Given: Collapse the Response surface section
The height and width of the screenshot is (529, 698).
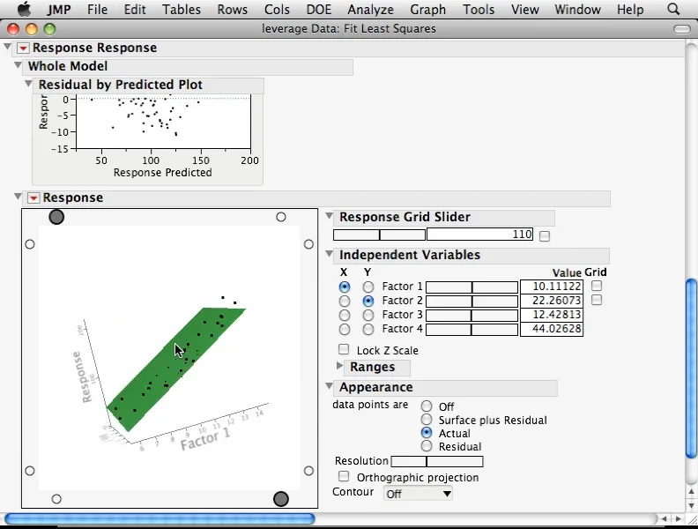Looking at the screenshot, I should coord(18,196).
